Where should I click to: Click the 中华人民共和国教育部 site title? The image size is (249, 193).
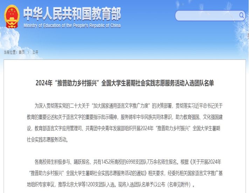click(72, 13)
